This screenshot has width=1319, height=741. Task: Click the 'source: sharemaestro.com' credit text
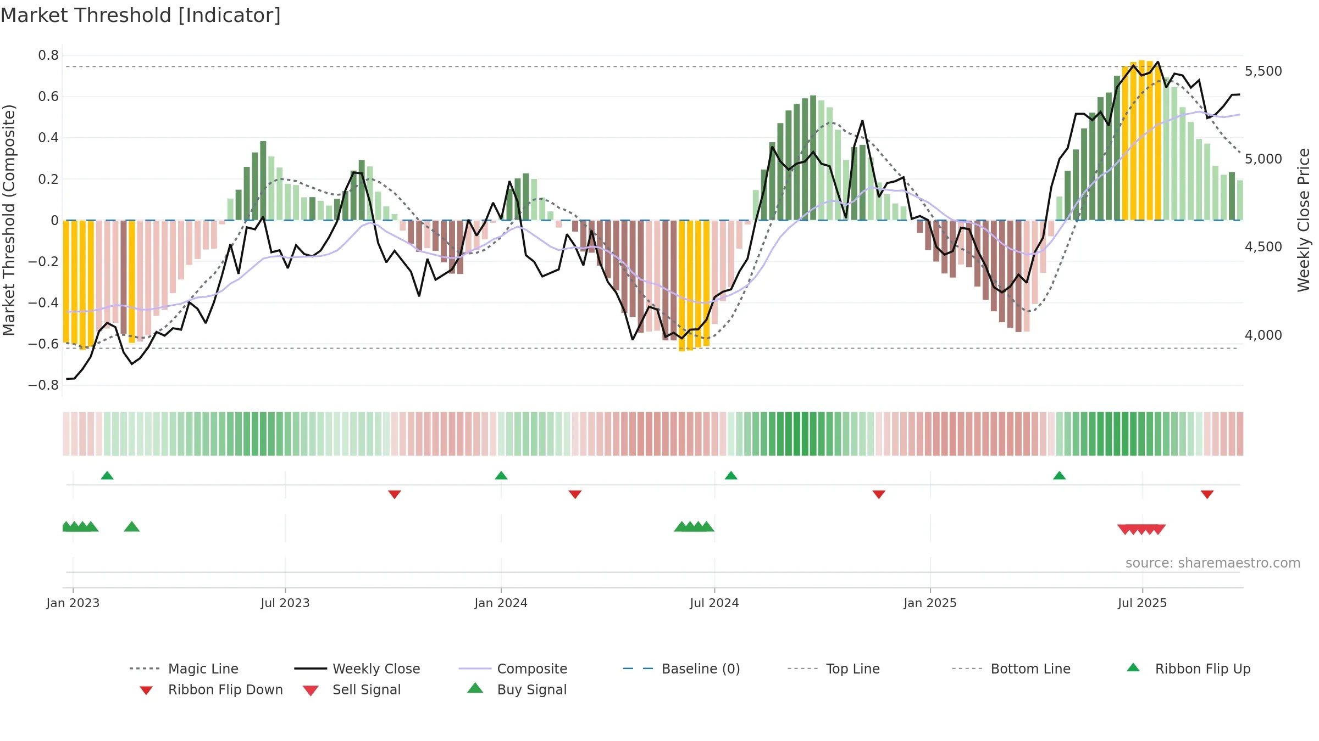point(1213,563)
